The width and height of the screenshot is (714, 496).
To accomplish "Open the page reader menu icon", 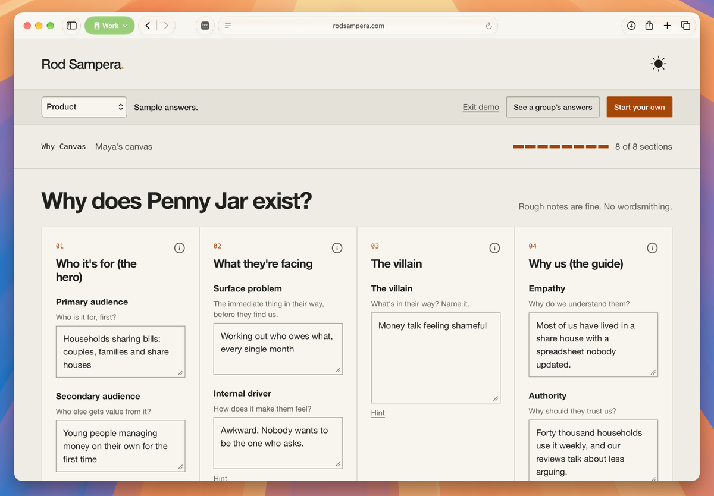I will point(228,26).
